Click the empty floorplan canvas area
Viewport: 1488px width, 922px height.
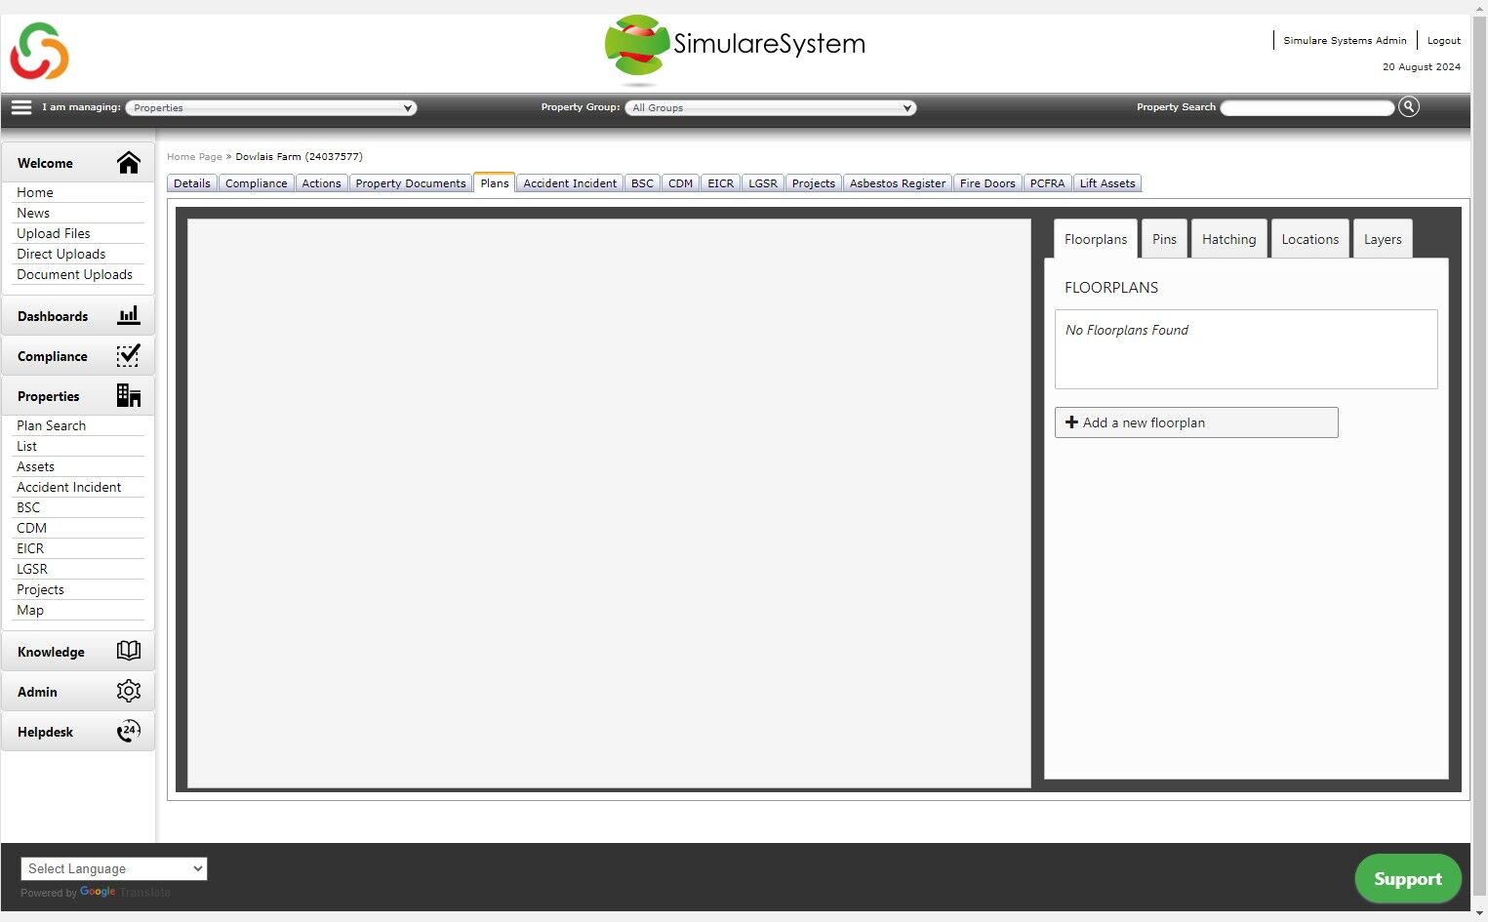click(609, 503)
